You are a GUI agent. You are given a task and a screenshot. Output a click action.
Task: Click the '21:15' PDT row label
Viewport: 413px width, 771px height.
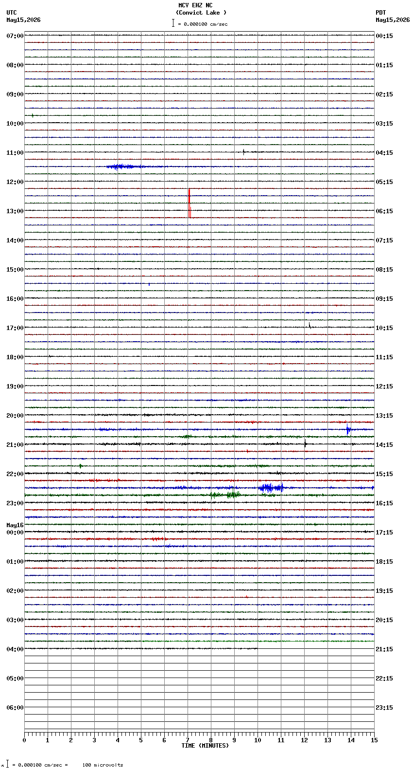(384, 649)
